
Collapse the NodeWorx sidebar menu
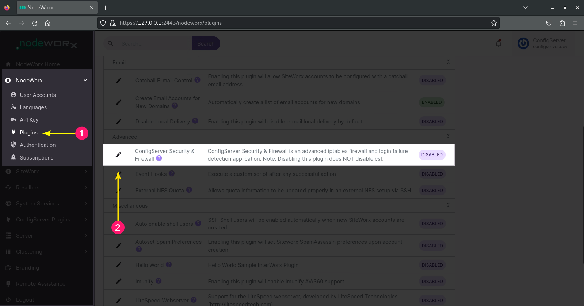85,80
